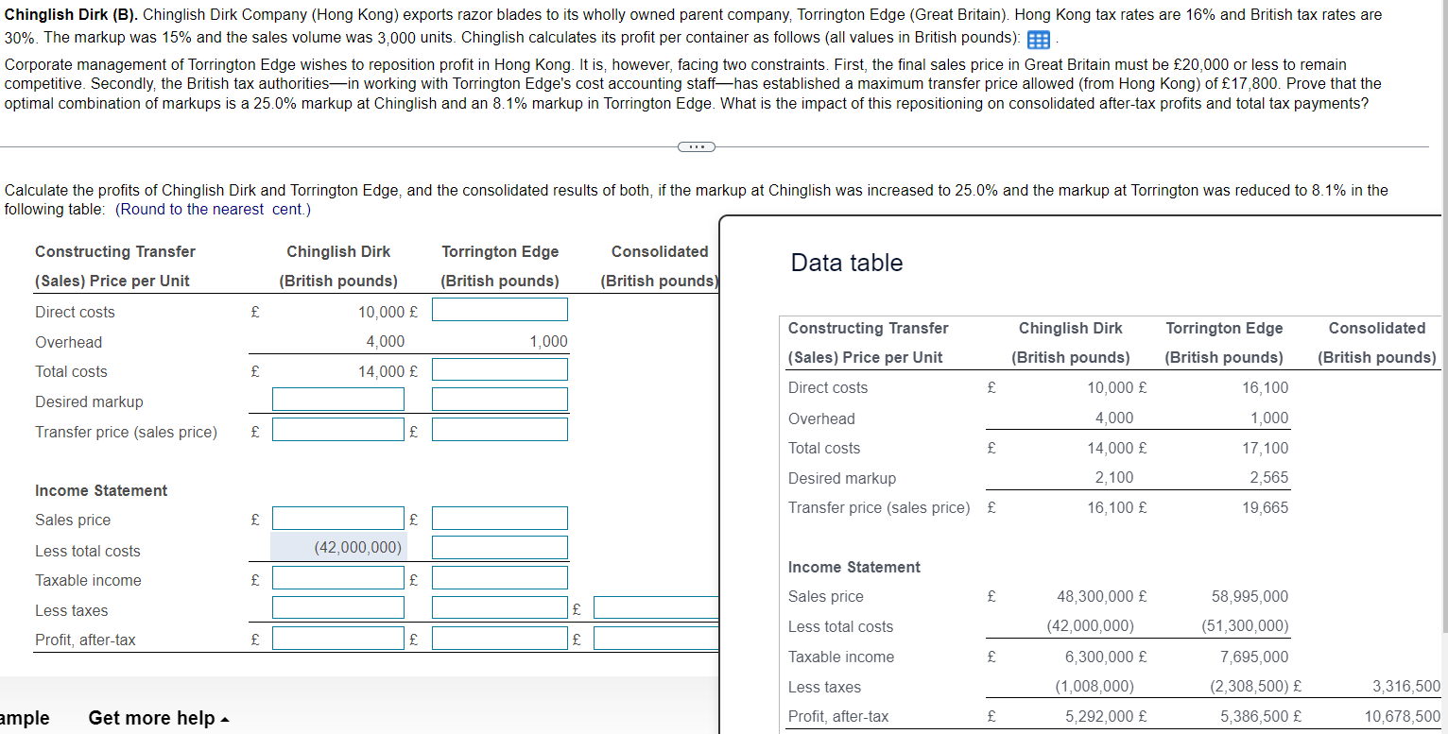Click Consolidated Profit after-tax input field
1448x734 pixels.
pyautogui.click(x=655, y=638)
